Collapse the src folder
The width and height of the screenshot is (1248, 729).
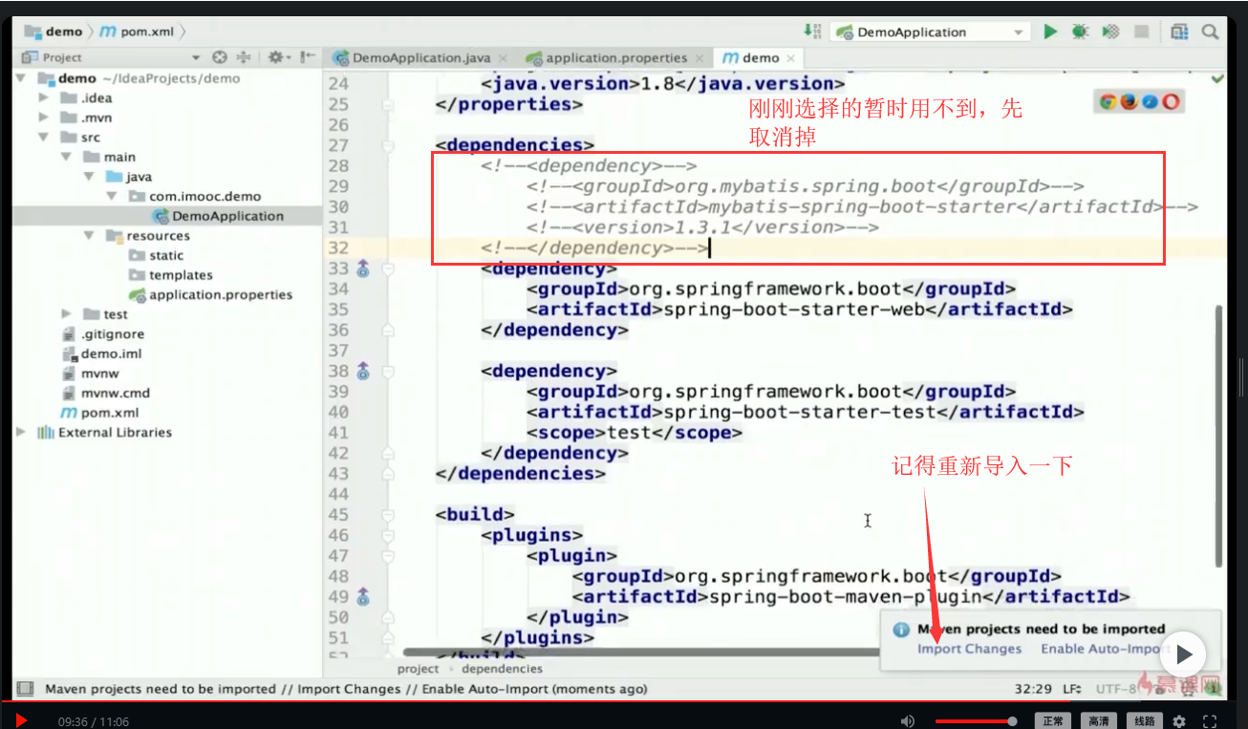coord(44,138)
